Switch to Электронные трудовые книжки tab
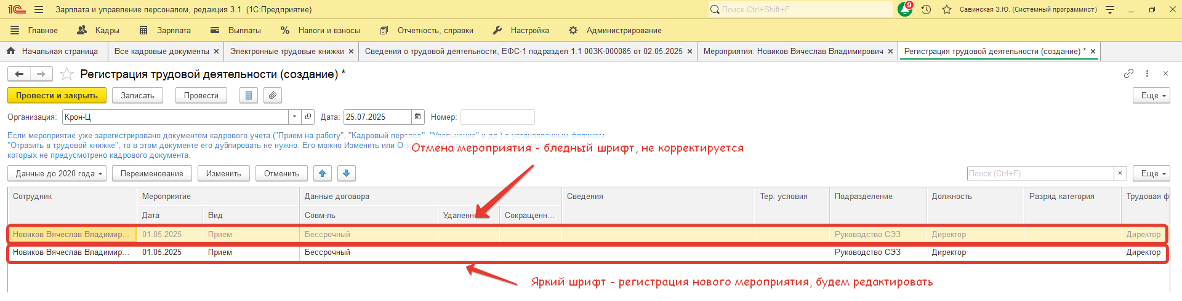This screenshot has height=301, width=1182. [286, 52]
